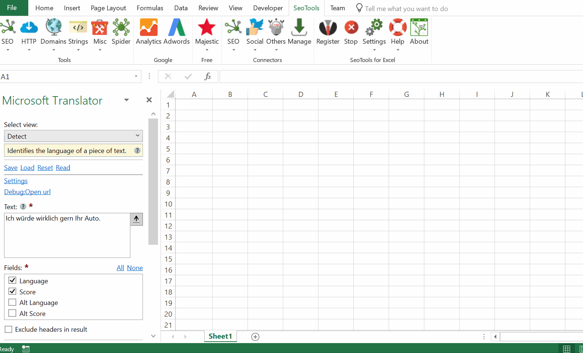The image size is (583, 353).
Task: Enable Exclude headers in result
Action: [8, 329]
